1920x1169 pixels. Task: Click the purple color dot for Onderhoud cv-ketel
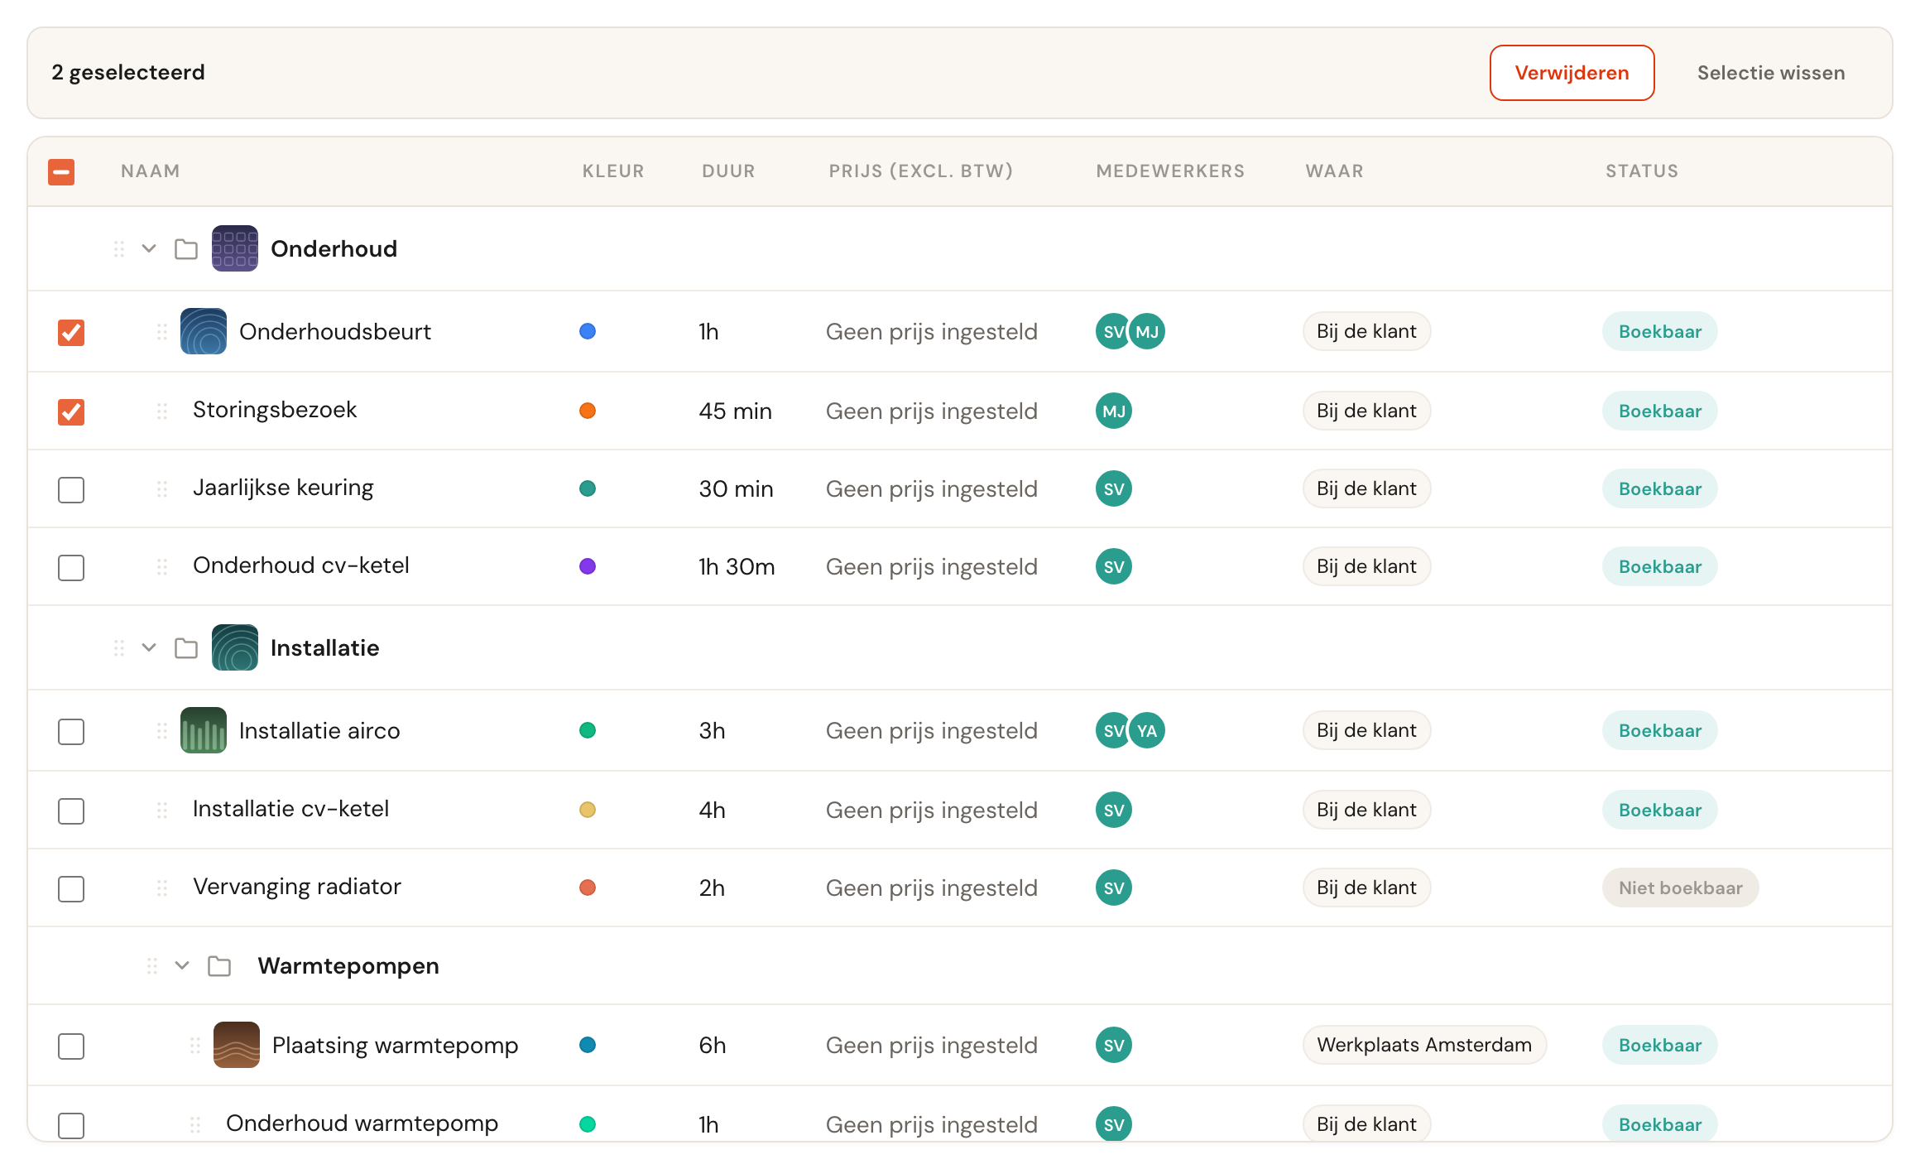coord(588,566)
